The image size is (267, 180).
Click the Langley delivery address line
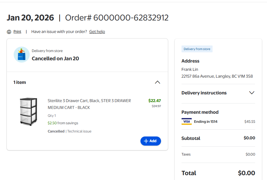(217, 76)
